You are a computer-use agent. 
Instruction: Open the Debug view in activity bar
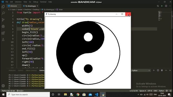3,26
